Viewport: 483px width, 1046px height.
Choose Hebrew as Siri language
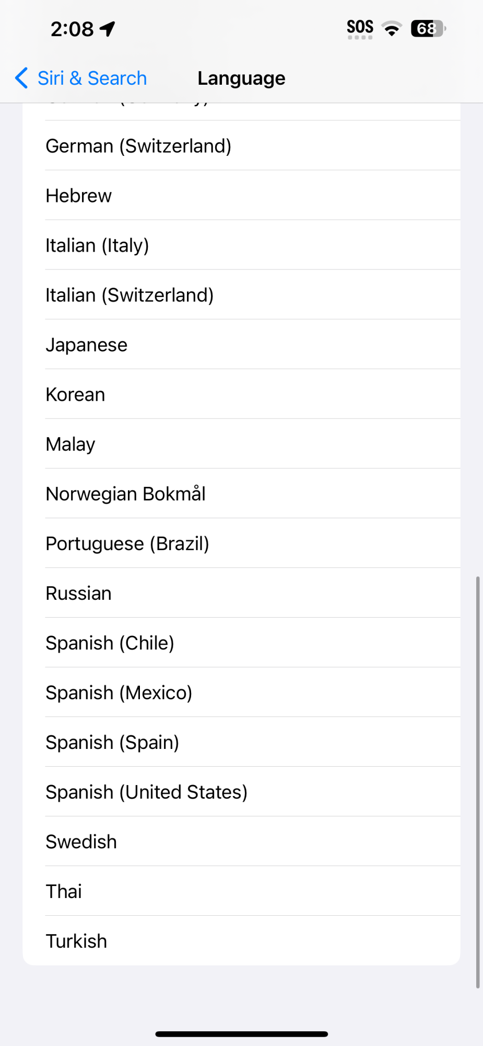[x=79, y=196]
